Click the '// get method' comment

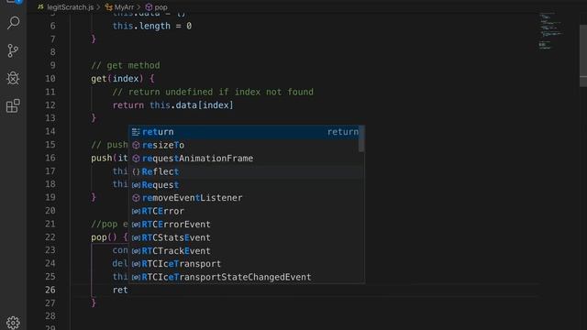tap(126, 65)
